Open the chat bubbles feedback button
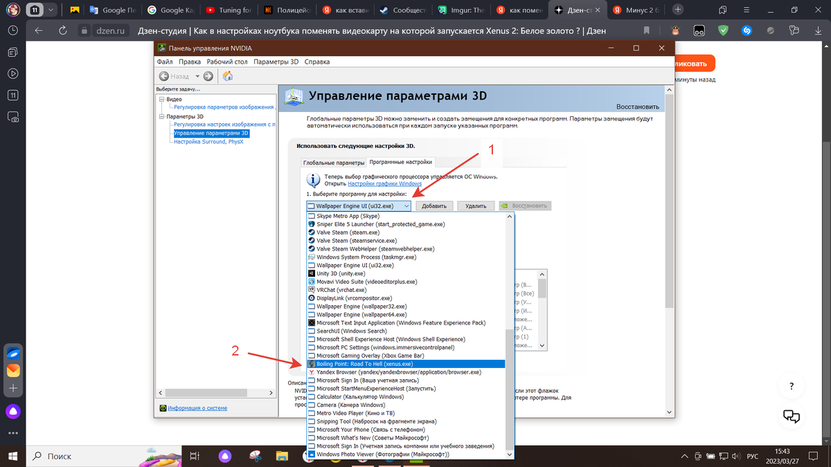Screen dimensions: 831x467 792,416
